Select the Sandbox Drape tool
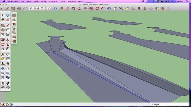The image size is (191, 107). [x=14, y=32]
